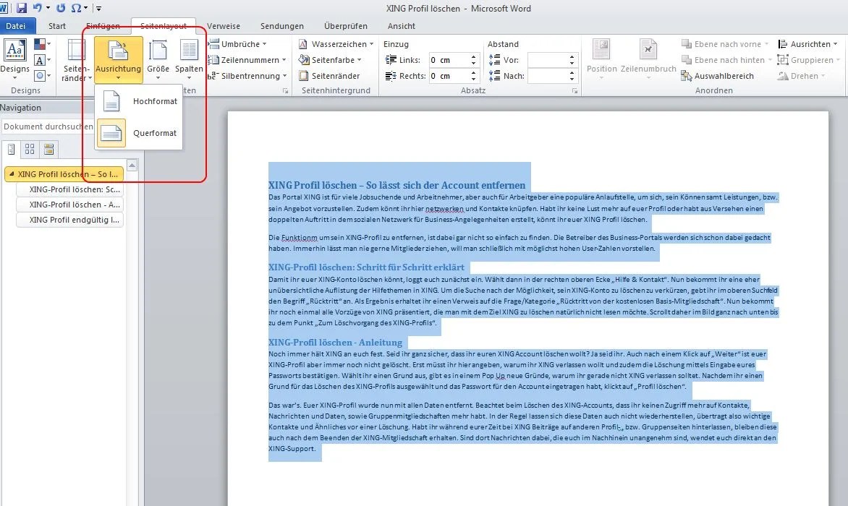848x506 pixels.
Task: Show page thumbnails in Navigation pane
Action: coord(30,149)
